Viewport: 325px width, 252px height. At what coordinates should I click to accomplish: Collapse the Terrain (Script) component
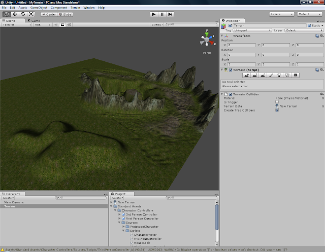point(222,70)
